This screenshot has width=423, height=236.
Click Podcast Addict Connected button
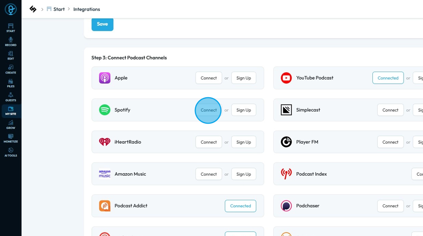pos(240,206)
